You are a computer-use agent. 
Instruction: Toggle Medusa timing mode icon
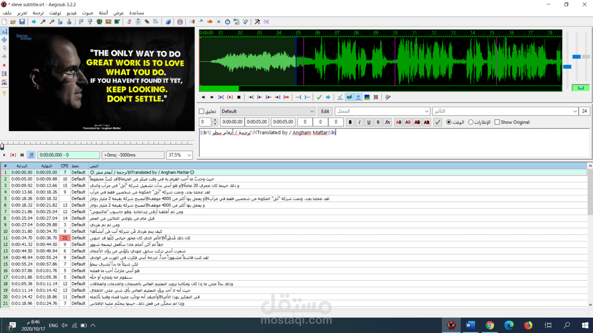tap(376, 97)
